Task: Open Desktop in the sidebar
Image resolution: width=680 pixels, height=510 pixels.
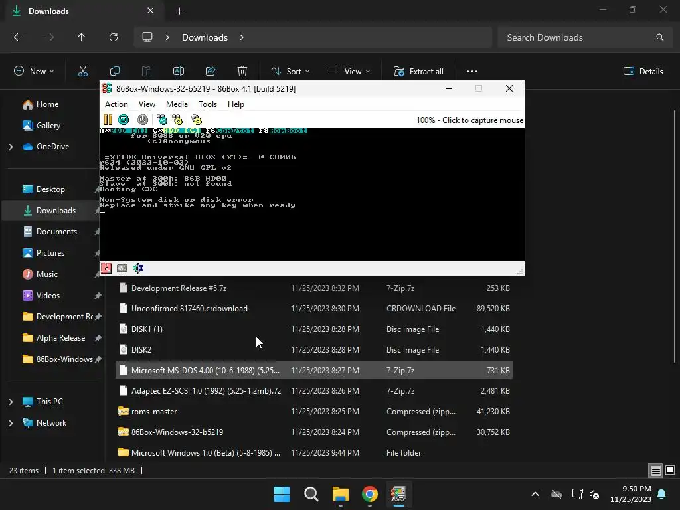Action: click(50, 189)
